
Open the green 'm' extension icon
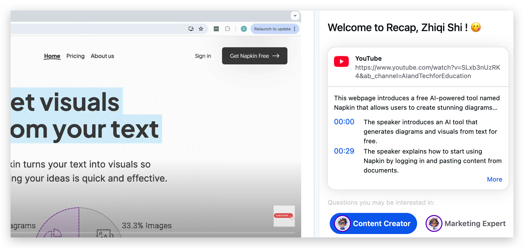[x=216, y=29]
